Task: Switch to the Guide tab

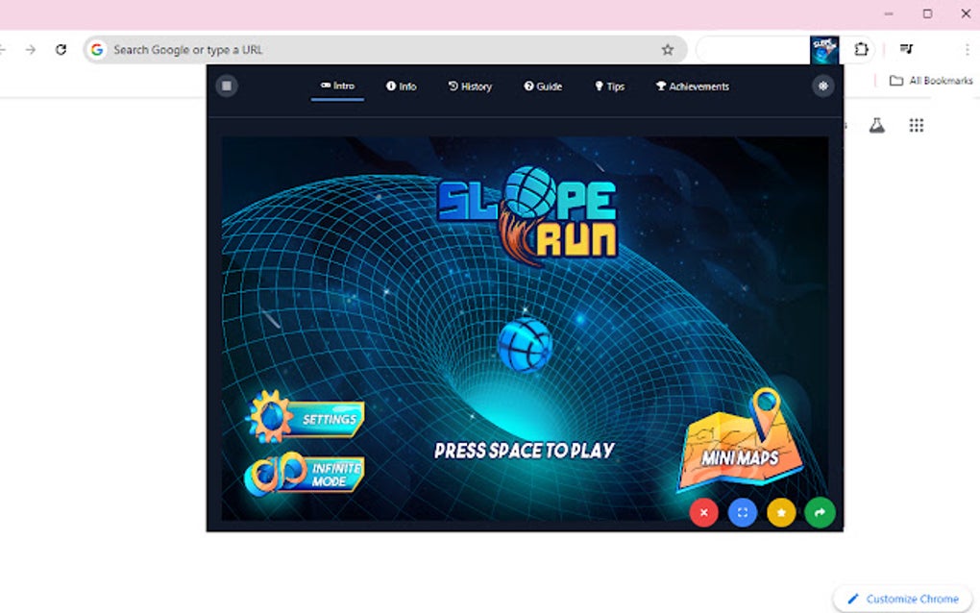Action: [543, 86]
